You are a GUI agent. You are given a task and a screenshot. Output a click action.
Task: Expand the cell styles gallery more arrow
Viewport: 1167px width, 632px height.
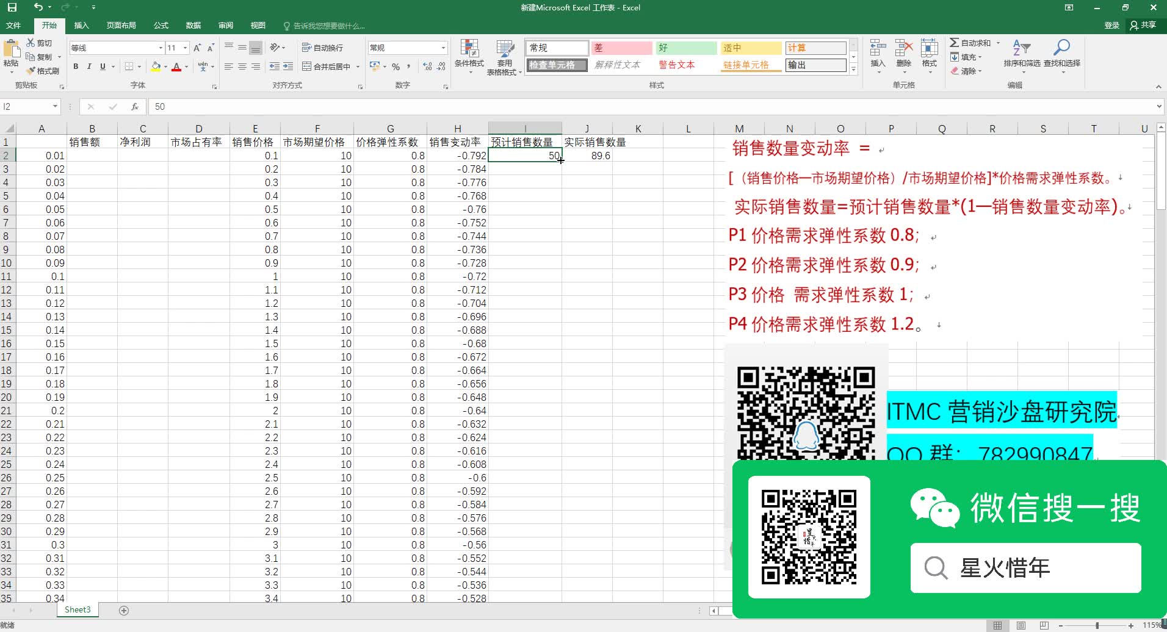[x=853, y=70]
